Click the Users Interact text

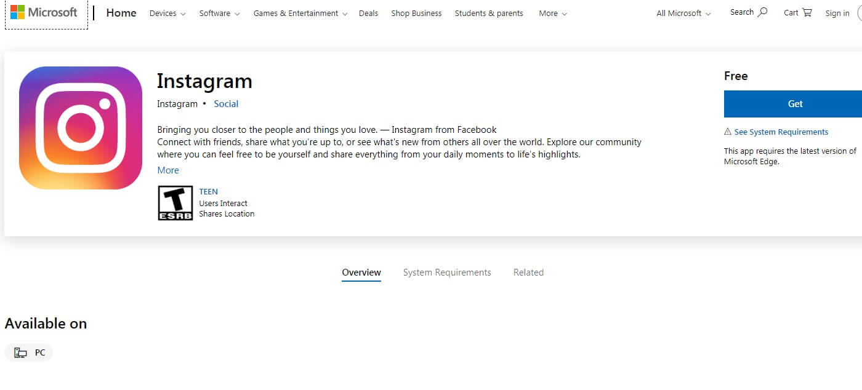point(223,203)
